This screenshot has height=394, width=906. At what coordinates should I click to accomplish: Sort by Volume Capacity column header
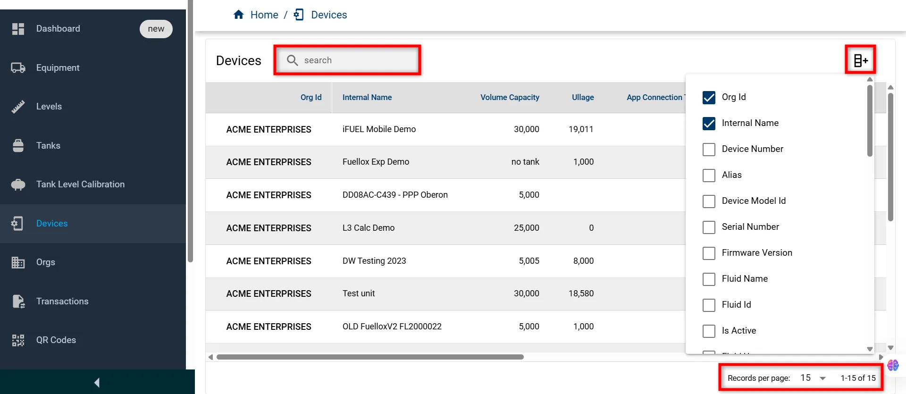[x=510, y=97]
